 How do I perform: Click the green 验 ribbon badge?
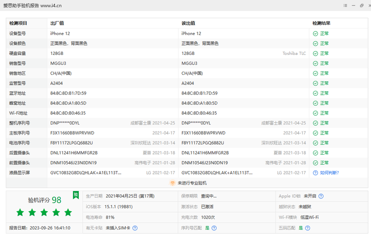click(x=76, y=195)
